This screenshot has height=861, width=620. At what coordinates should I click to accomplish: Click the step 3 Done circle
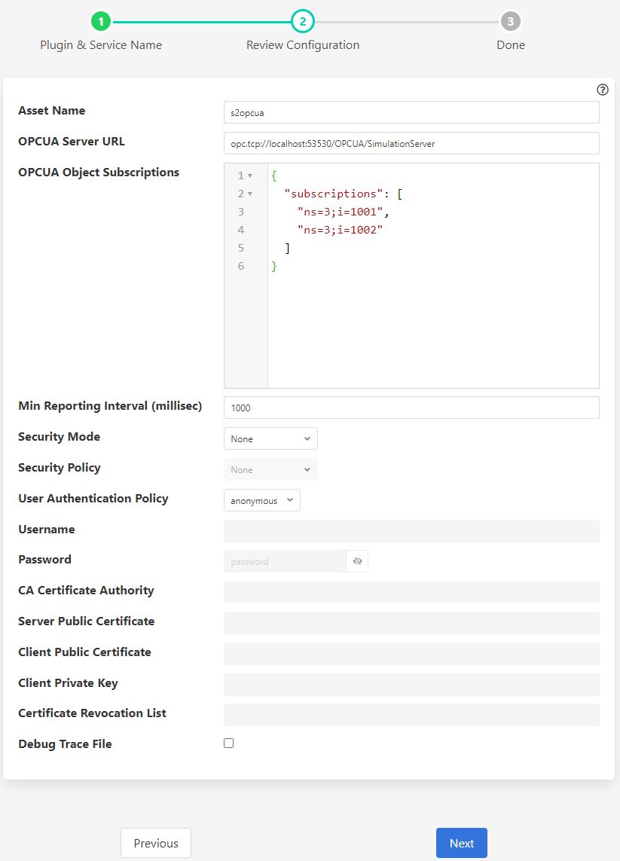click(510, 21)
